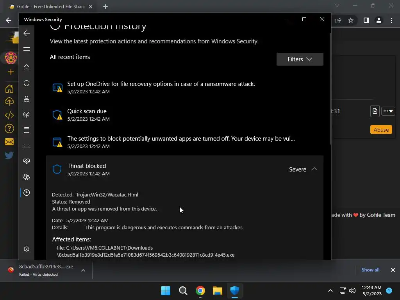Open File Explorer from taskbar
The image size is (400, 300).
(218, 291)
